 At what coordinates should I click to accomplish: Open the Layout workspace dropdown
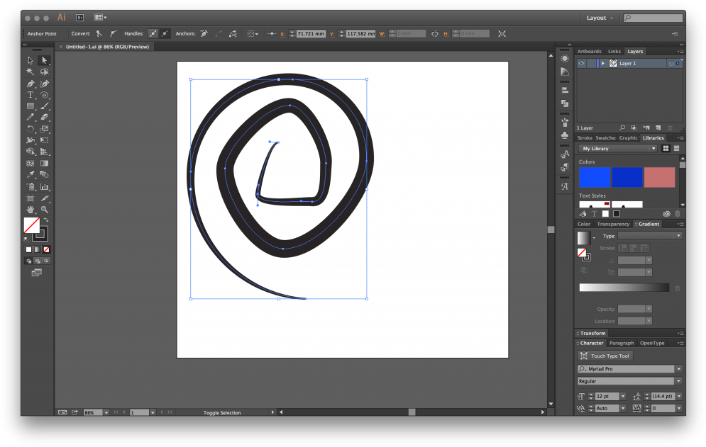(x=600, y=18)
